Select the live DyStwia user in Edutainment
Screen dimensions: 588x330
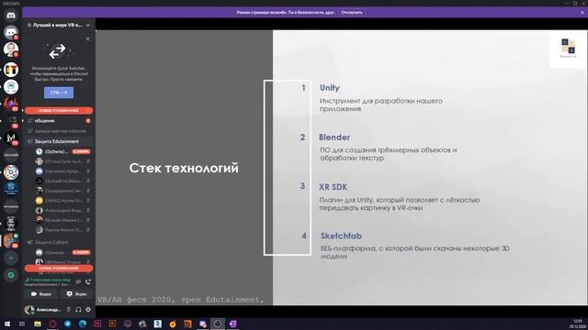(x=62, y=151)
